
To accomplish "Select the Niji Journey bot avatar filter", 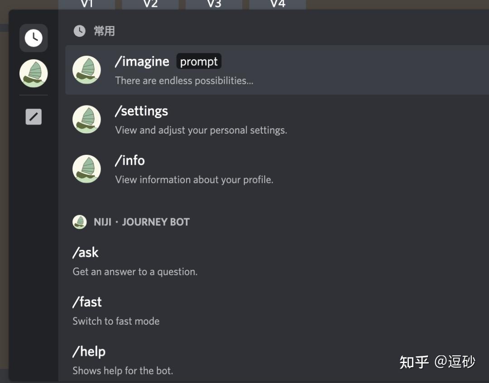I will pos(34,72).
